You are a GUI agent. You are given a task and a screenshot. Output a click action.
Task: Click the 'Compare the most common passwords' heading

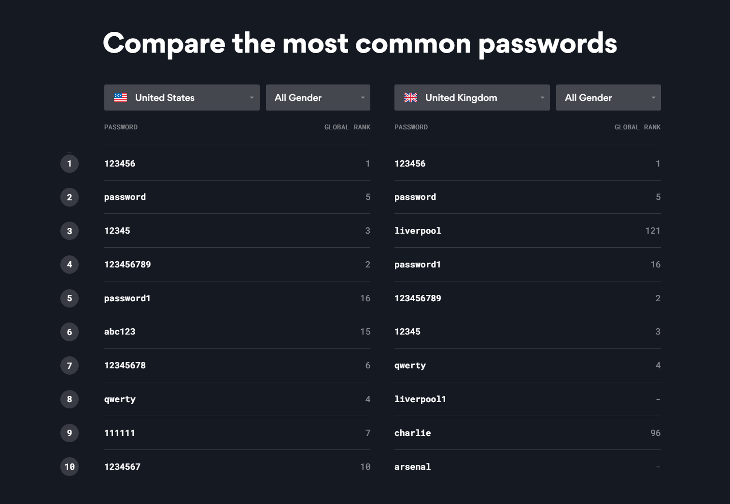[360, 43]
